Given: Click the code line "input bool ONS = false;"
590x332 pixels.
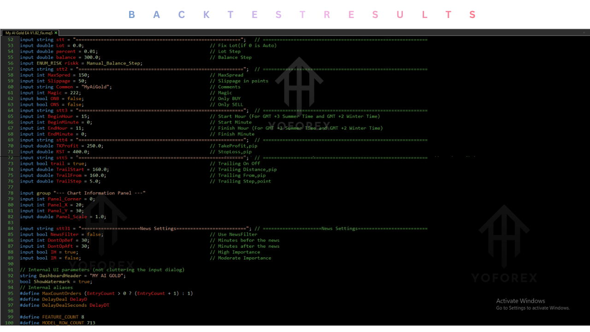Looking at the screenshot, I should (x=52, y=105).
